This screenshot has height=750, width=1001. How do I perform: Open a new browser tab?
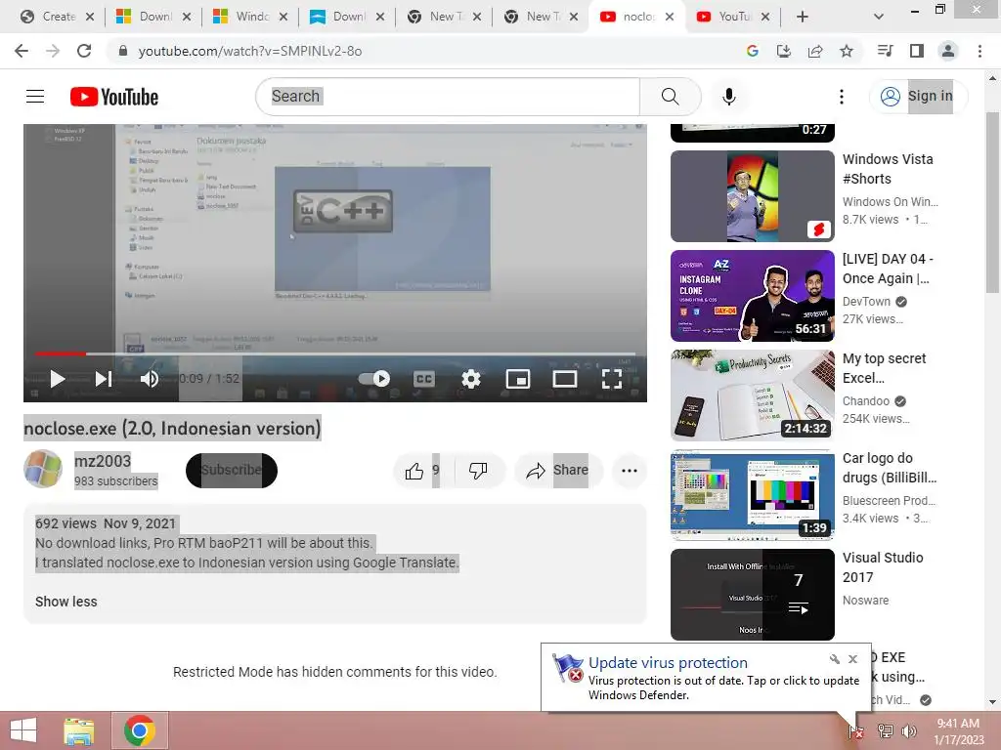pos(803,18)
